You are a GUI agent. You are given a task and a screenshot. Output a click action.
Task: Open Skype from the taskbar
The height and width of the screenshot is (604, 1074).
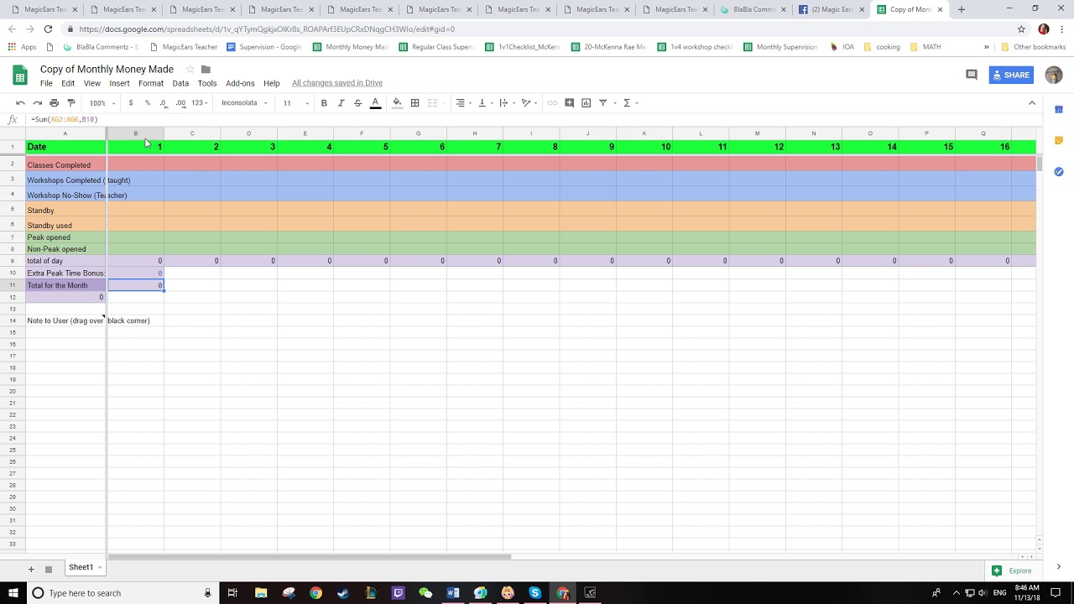pos(534,593)
